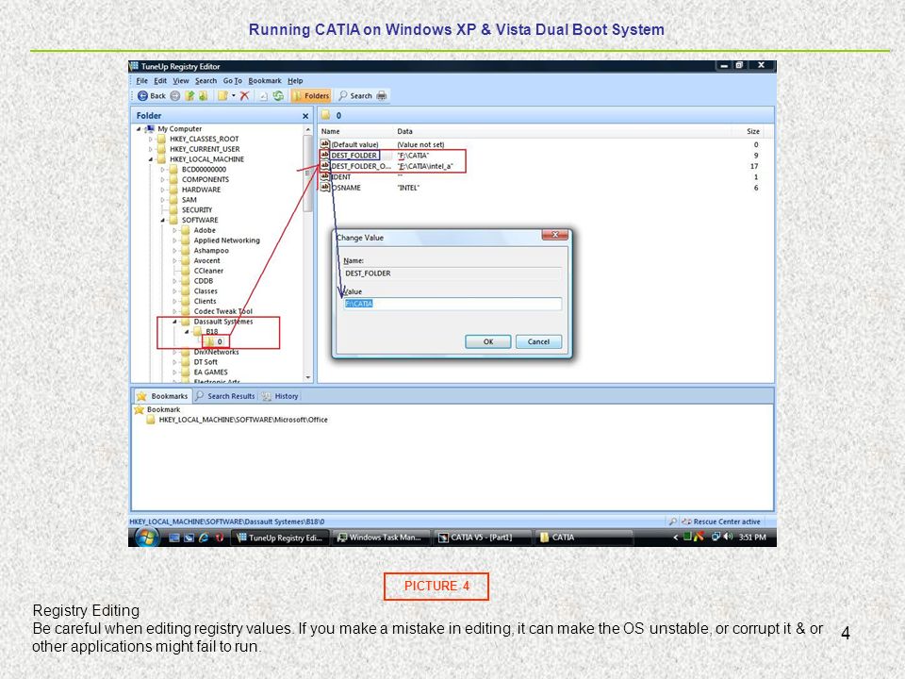Collapse the SOFTWARE key
This screenshot has width=905, height=679.
click(x=163, y=221)
